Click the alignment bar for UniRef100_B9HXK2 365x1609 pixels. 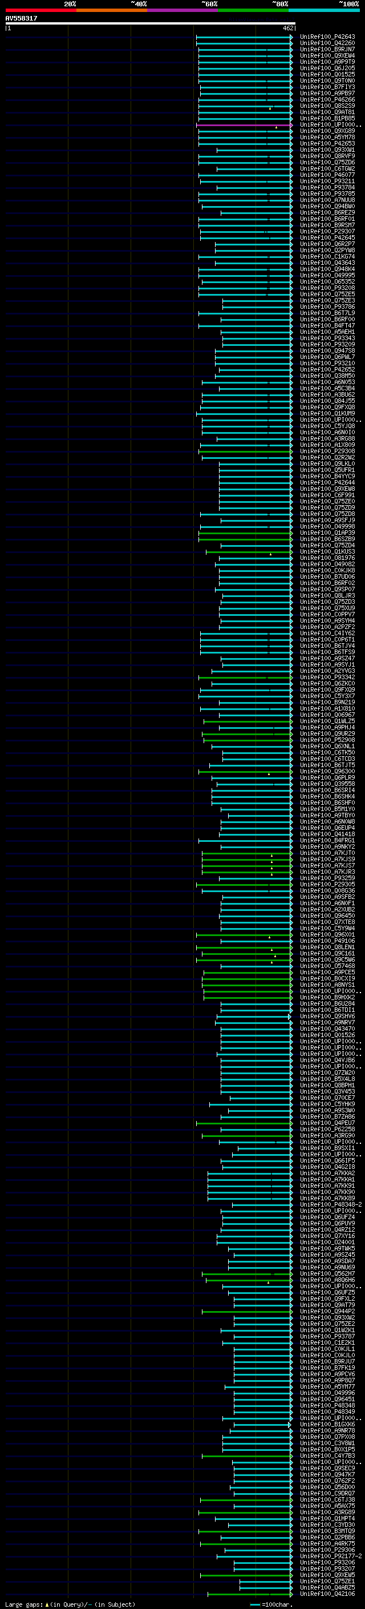coord(248,998)
